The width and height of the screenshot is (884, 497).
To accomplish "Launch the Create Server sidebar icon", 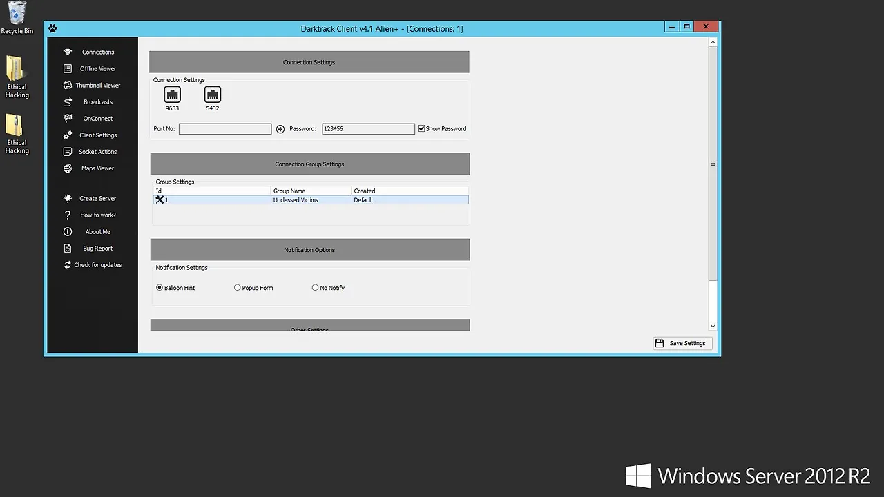I will coord(68,198).
